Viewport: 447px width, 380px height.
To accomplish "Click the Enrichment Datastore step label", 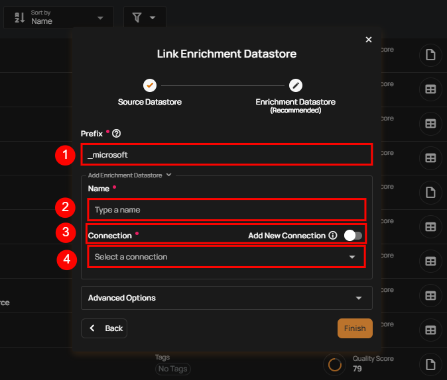I will coord(296,103).
